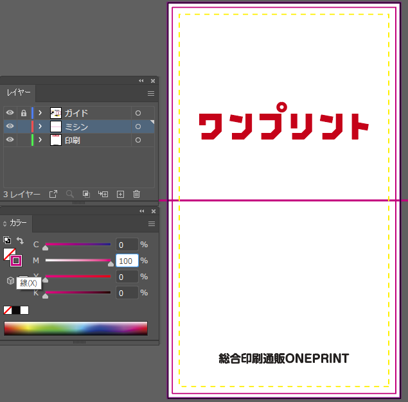
Task: Select the ミシン layer name
Action: [76, 127]
